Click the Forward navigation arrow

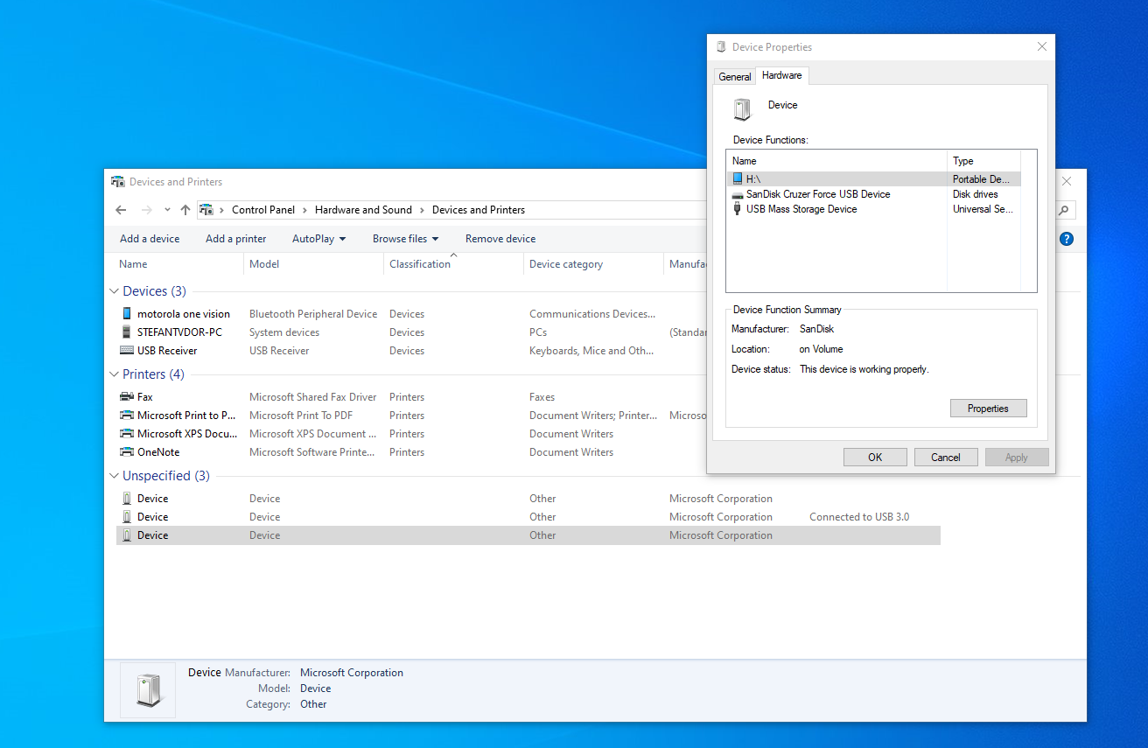pos(147,210)
